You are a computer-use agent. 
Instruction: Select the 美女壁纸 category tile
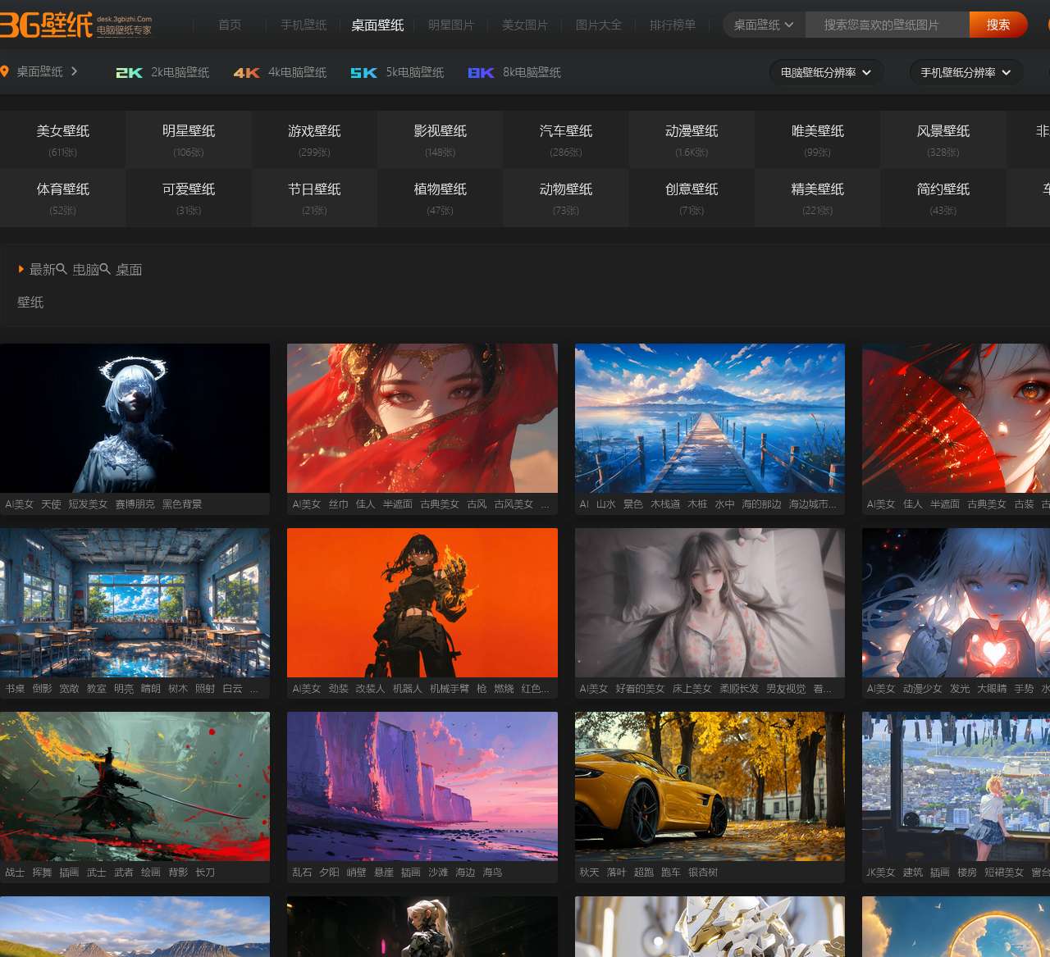point(63,139)
